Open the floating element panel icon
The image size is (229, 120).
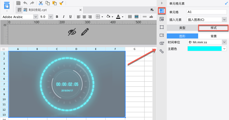click(162, 27)
